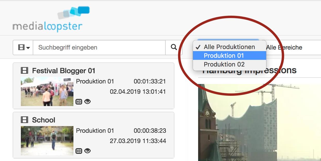Viewport: 321px width, 161px height.
Task: Toggle eye icon on School asset
Action: tap(88, 151)
